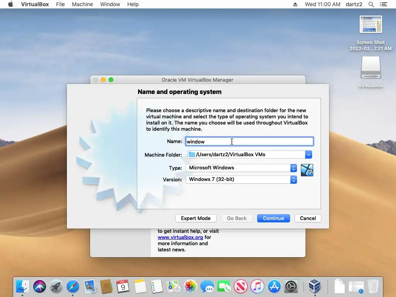Open the Machine Folder path dropdown

(x=308, y=155)
